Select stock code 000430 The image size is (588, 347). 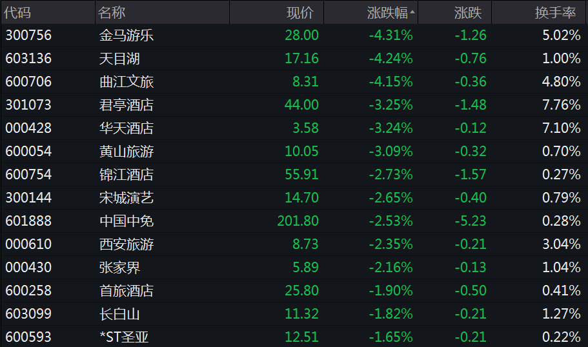[28, 268]
